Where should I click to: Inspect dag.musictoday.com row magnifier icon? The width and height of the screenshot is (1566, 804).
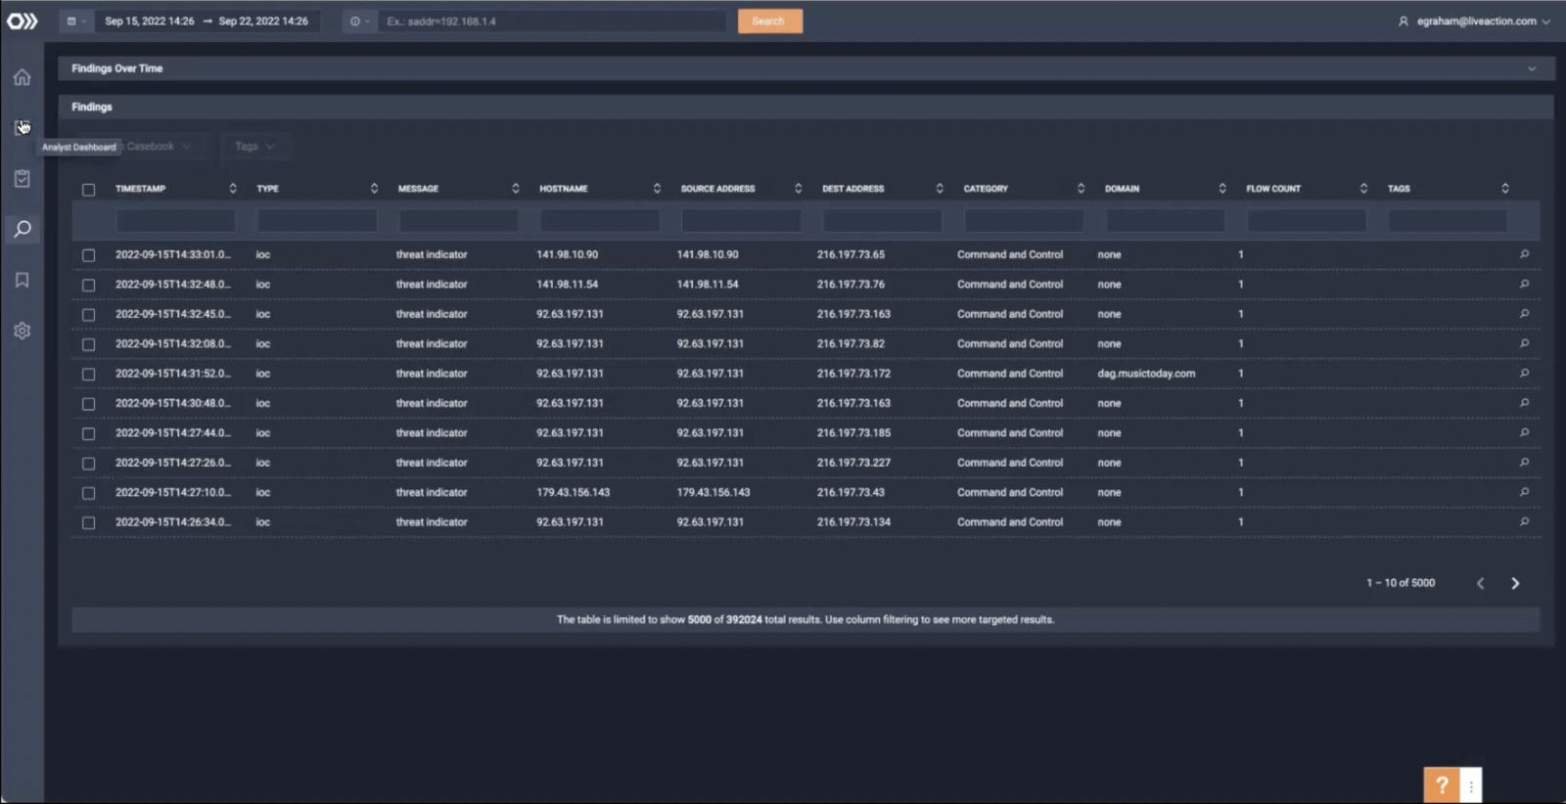point(1524,373)
